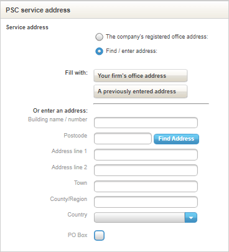229x252 pixels.
Task: Expand the Country dropdown arrow
Action: pyautogui.click(x=191, y=218)
